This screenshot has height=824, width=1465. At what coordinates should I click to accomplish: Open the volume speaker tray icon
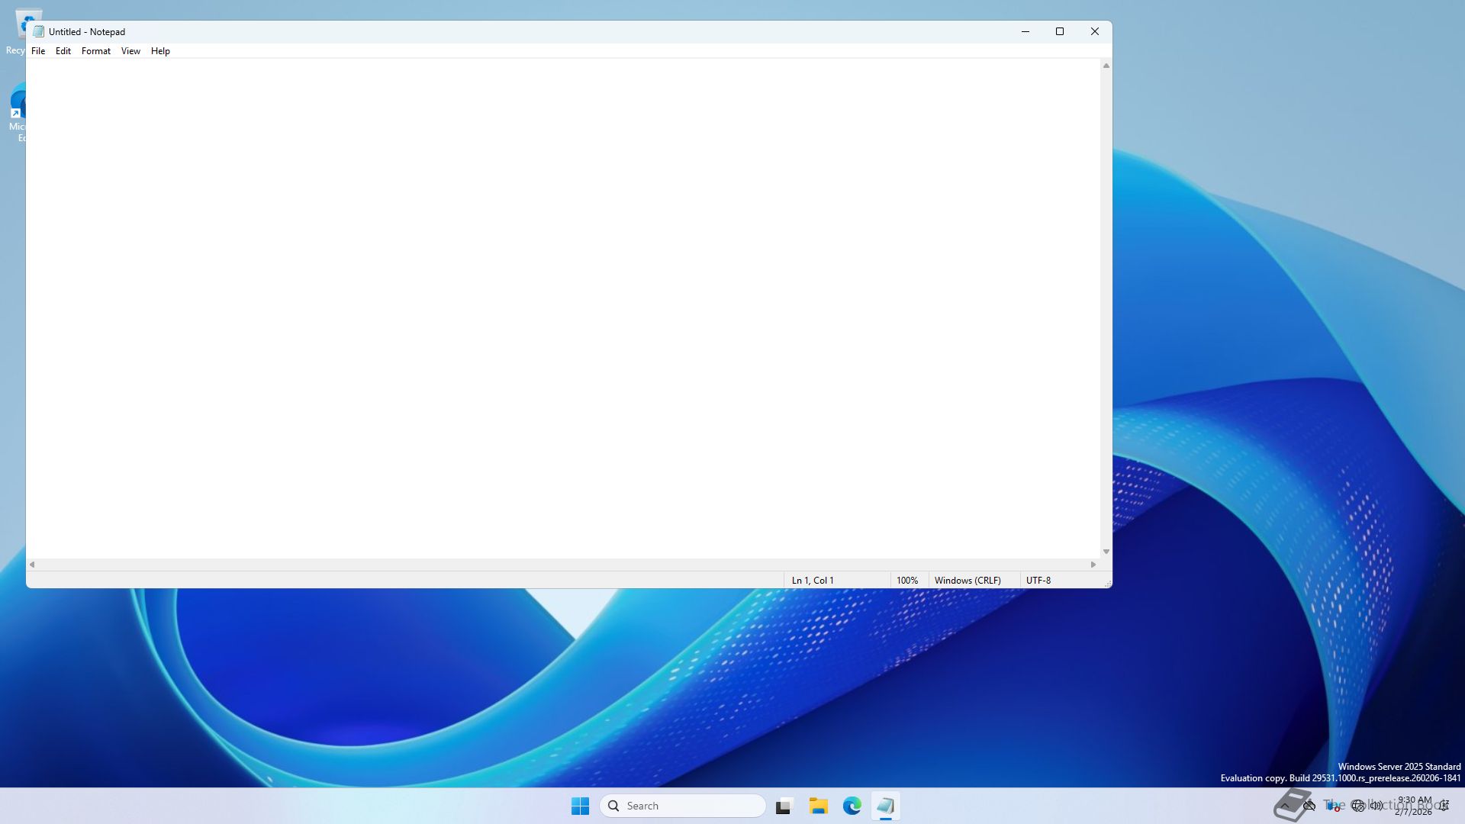click(1376, 806)
